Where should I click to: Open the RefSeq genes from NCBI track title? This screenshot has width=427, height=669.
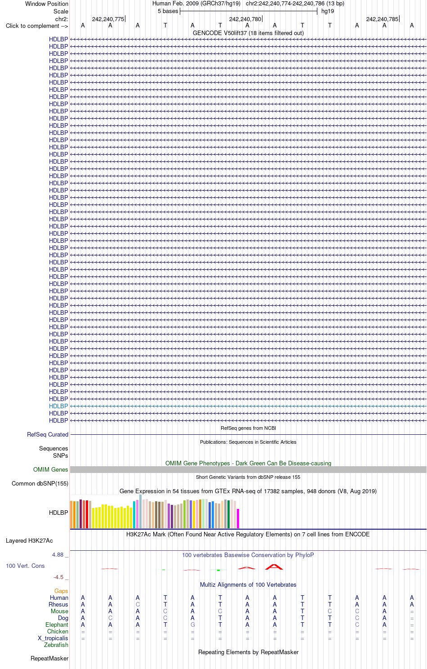click(x=248, y=428)
